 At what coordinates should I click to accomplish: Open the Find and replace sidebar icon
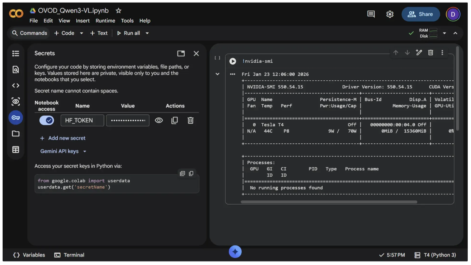point(16,70)
